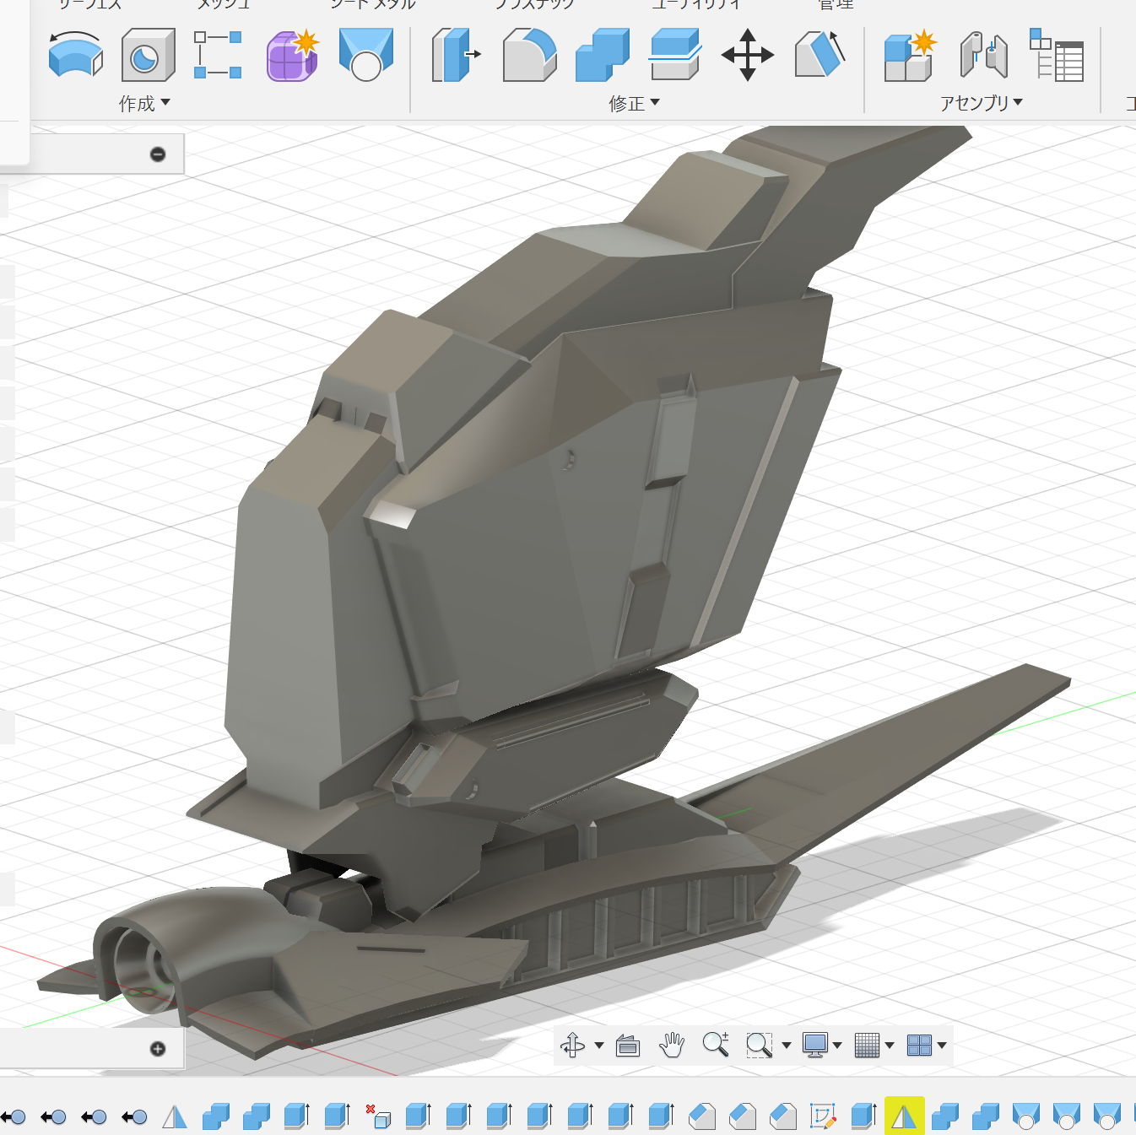Select the Hole tool icon
This screenshot has height=1135, width=1136.
coord(148,55)
